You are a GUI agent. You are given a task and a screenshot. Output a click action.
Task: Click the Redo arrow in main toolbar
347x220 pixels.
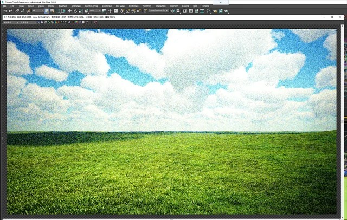tap(10, 11)
